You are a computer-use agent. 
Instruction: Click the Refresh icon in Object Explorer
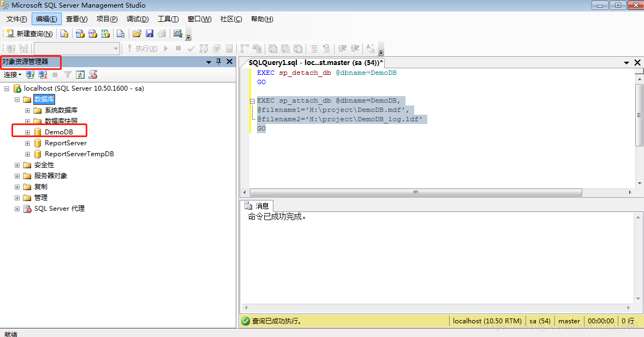click(81, 74)
